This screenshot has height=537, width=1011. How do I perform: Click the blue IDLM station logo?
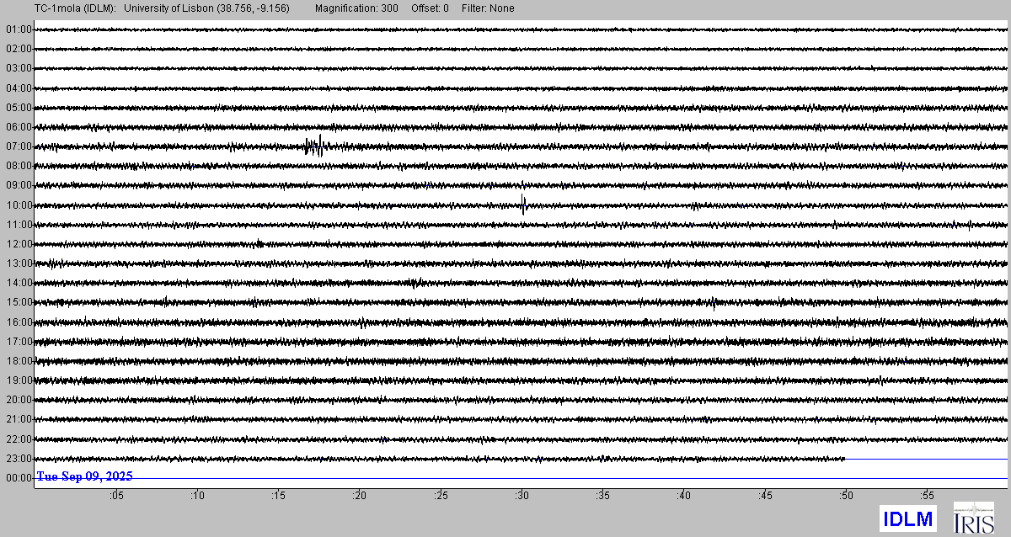pyautogui.click(x=907, y=518)
